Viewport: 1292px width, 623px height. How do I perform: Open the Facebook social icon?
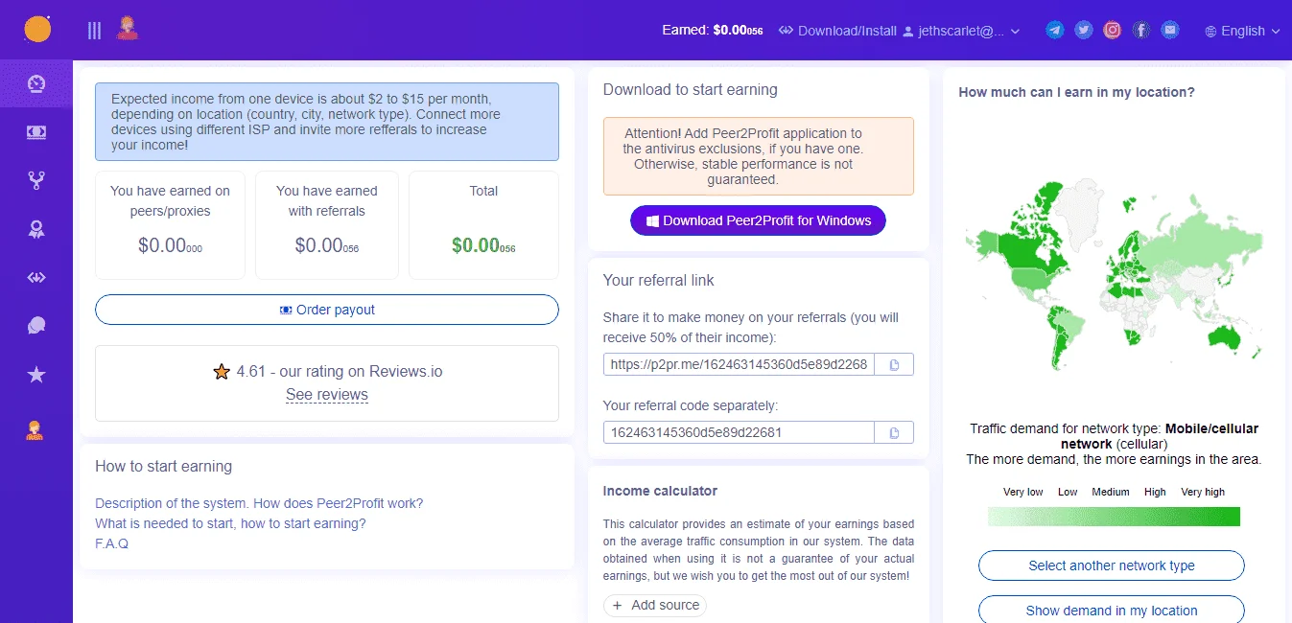1141,30
